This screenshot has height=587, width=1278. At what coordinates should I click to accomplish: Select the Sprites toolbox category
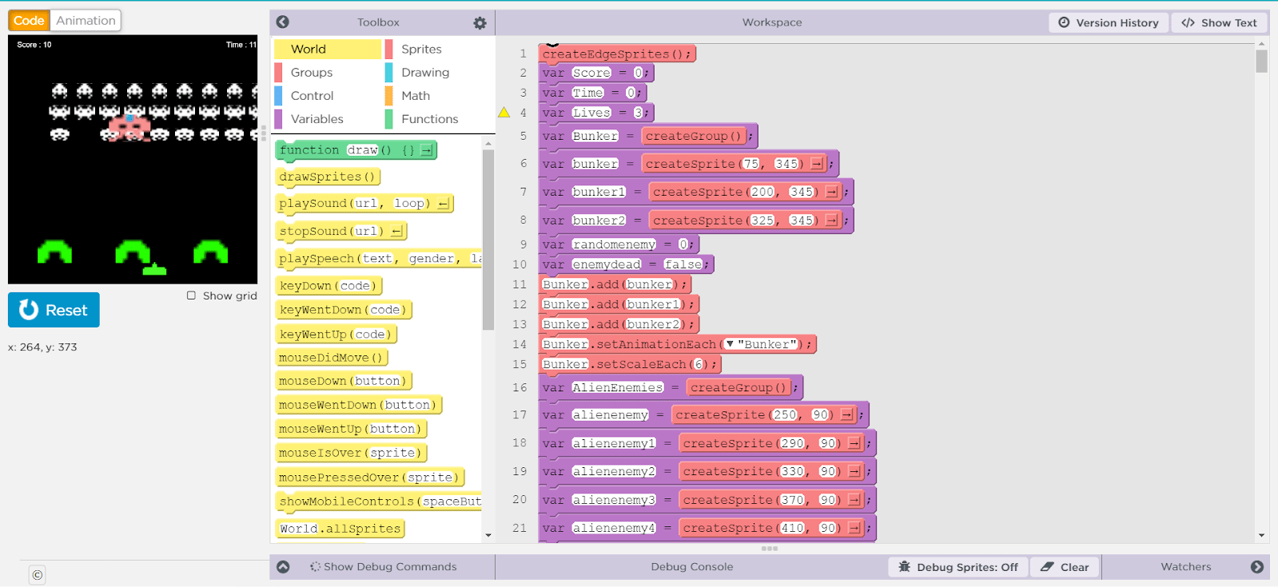coord(440,49)
